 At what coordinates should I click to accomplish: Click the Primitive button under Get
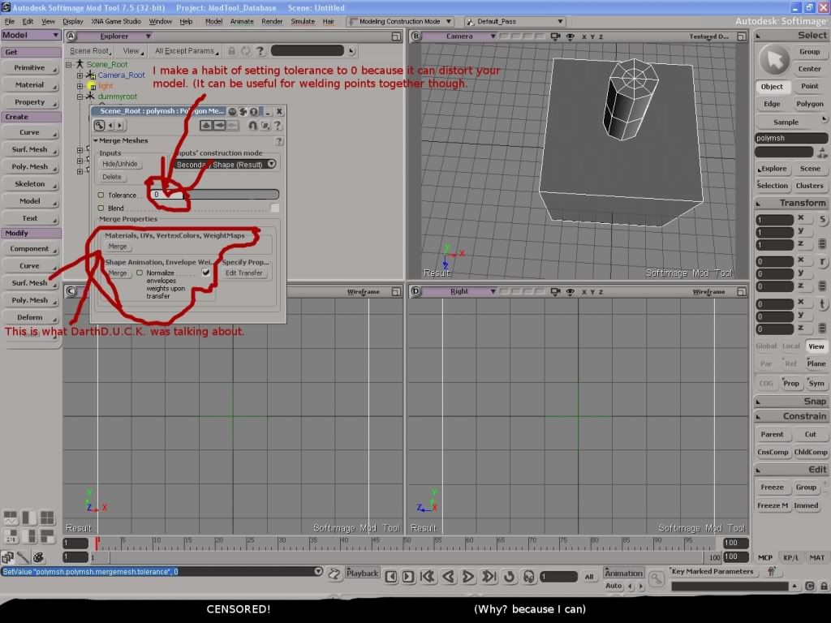coord(30,68)
